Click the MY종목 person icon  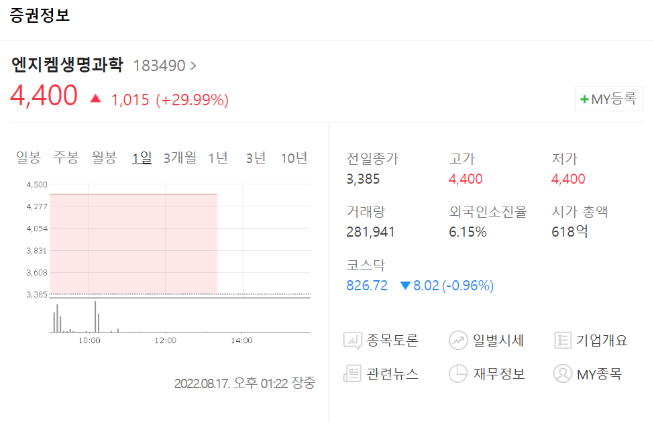click(563, 374)
